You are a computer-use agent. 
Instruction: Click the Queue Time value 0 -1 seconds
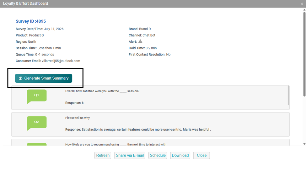45,54
